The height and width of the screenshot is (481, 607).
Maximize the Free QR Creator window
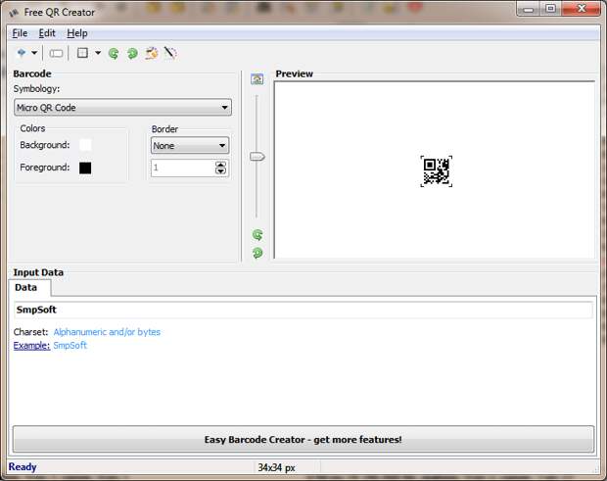(550, 9)
